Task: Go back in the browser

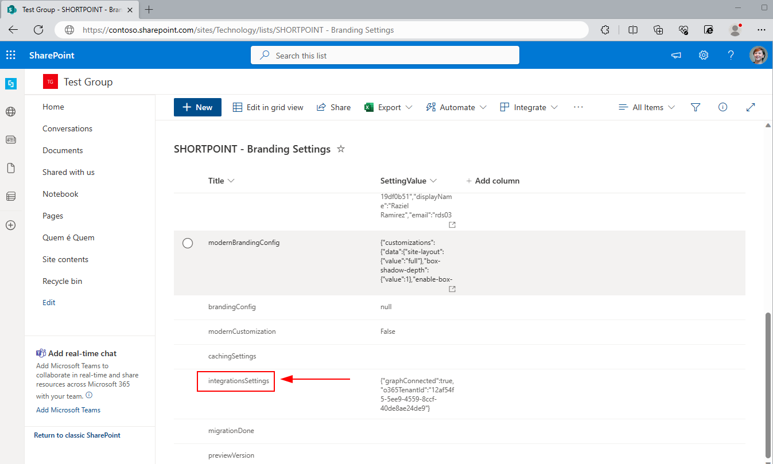Action: pyautogui.click(x=13, y=30)
